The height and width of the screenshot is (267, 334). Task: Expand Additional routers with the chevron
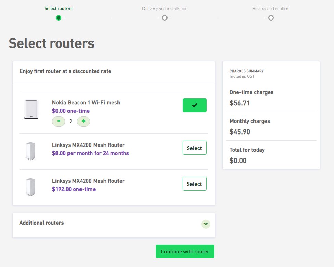206,224
